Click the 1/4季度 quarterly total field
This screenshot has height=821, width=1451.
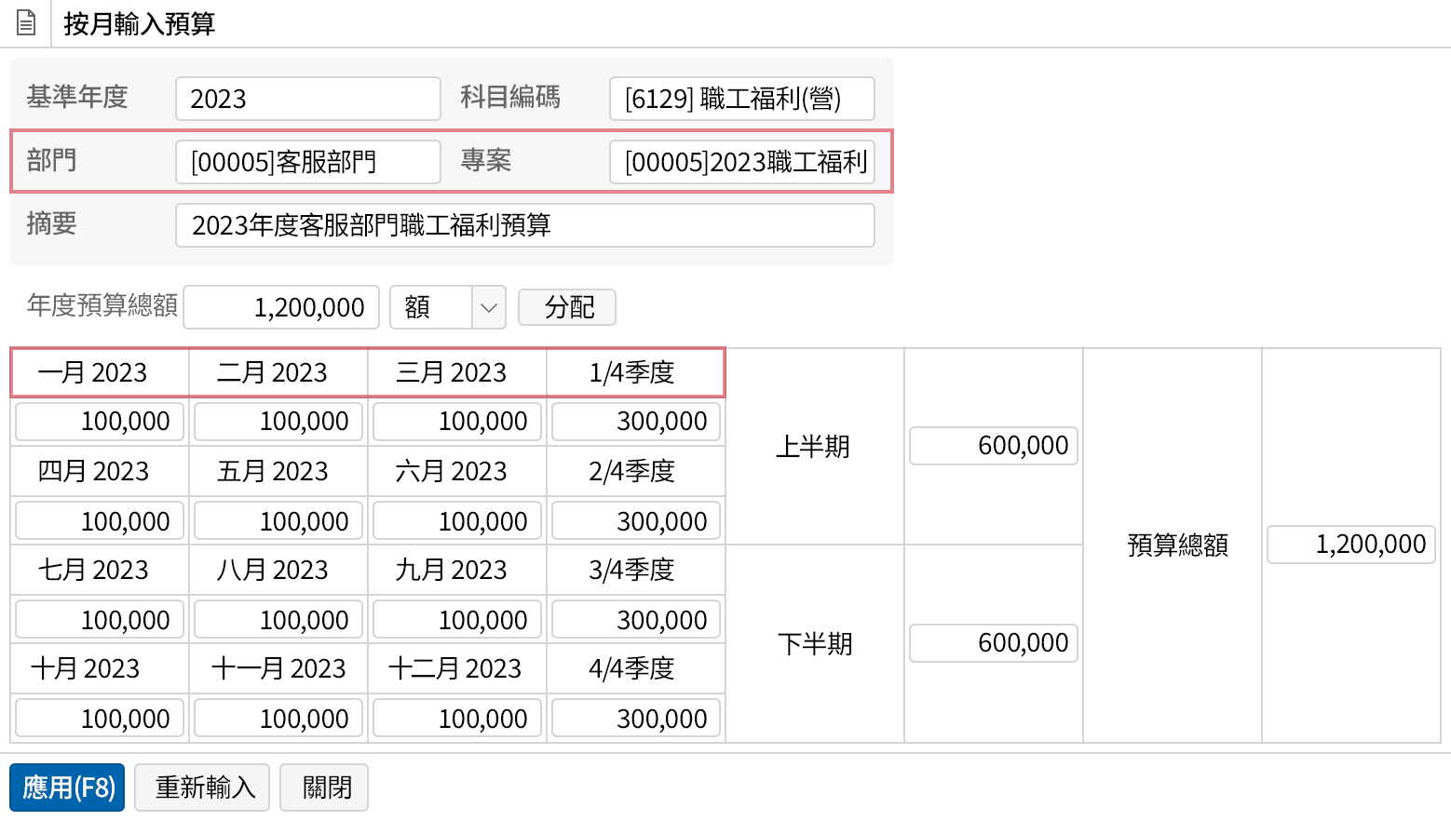[x=635, y=421]
